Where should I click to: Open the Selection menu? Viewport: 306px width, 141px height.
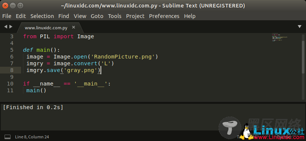pos(42,16)
